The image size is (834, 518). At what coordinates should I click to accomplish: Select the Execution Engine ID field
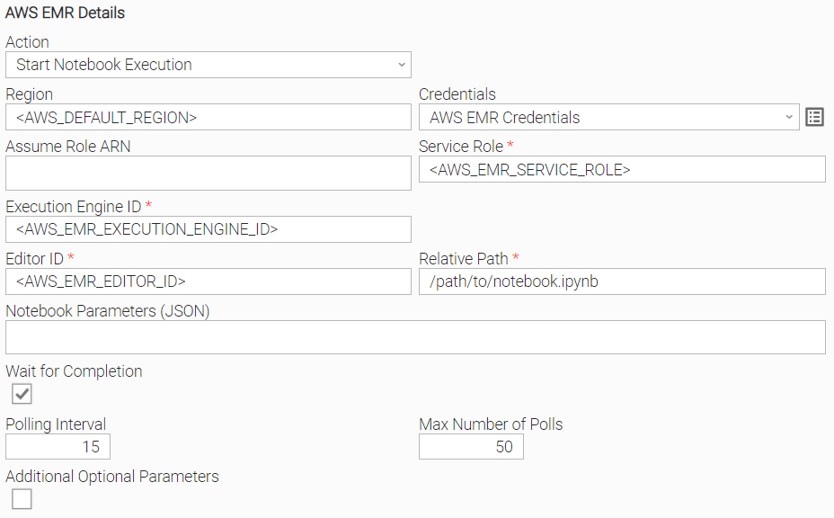208,229
